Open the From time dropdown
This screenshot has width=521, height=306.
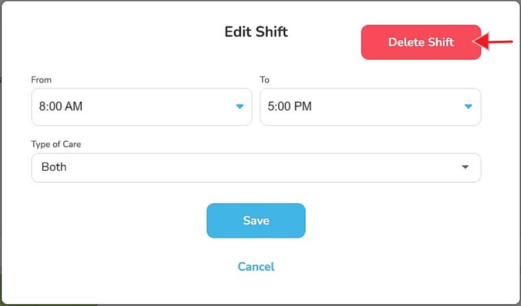pos(141,107)
